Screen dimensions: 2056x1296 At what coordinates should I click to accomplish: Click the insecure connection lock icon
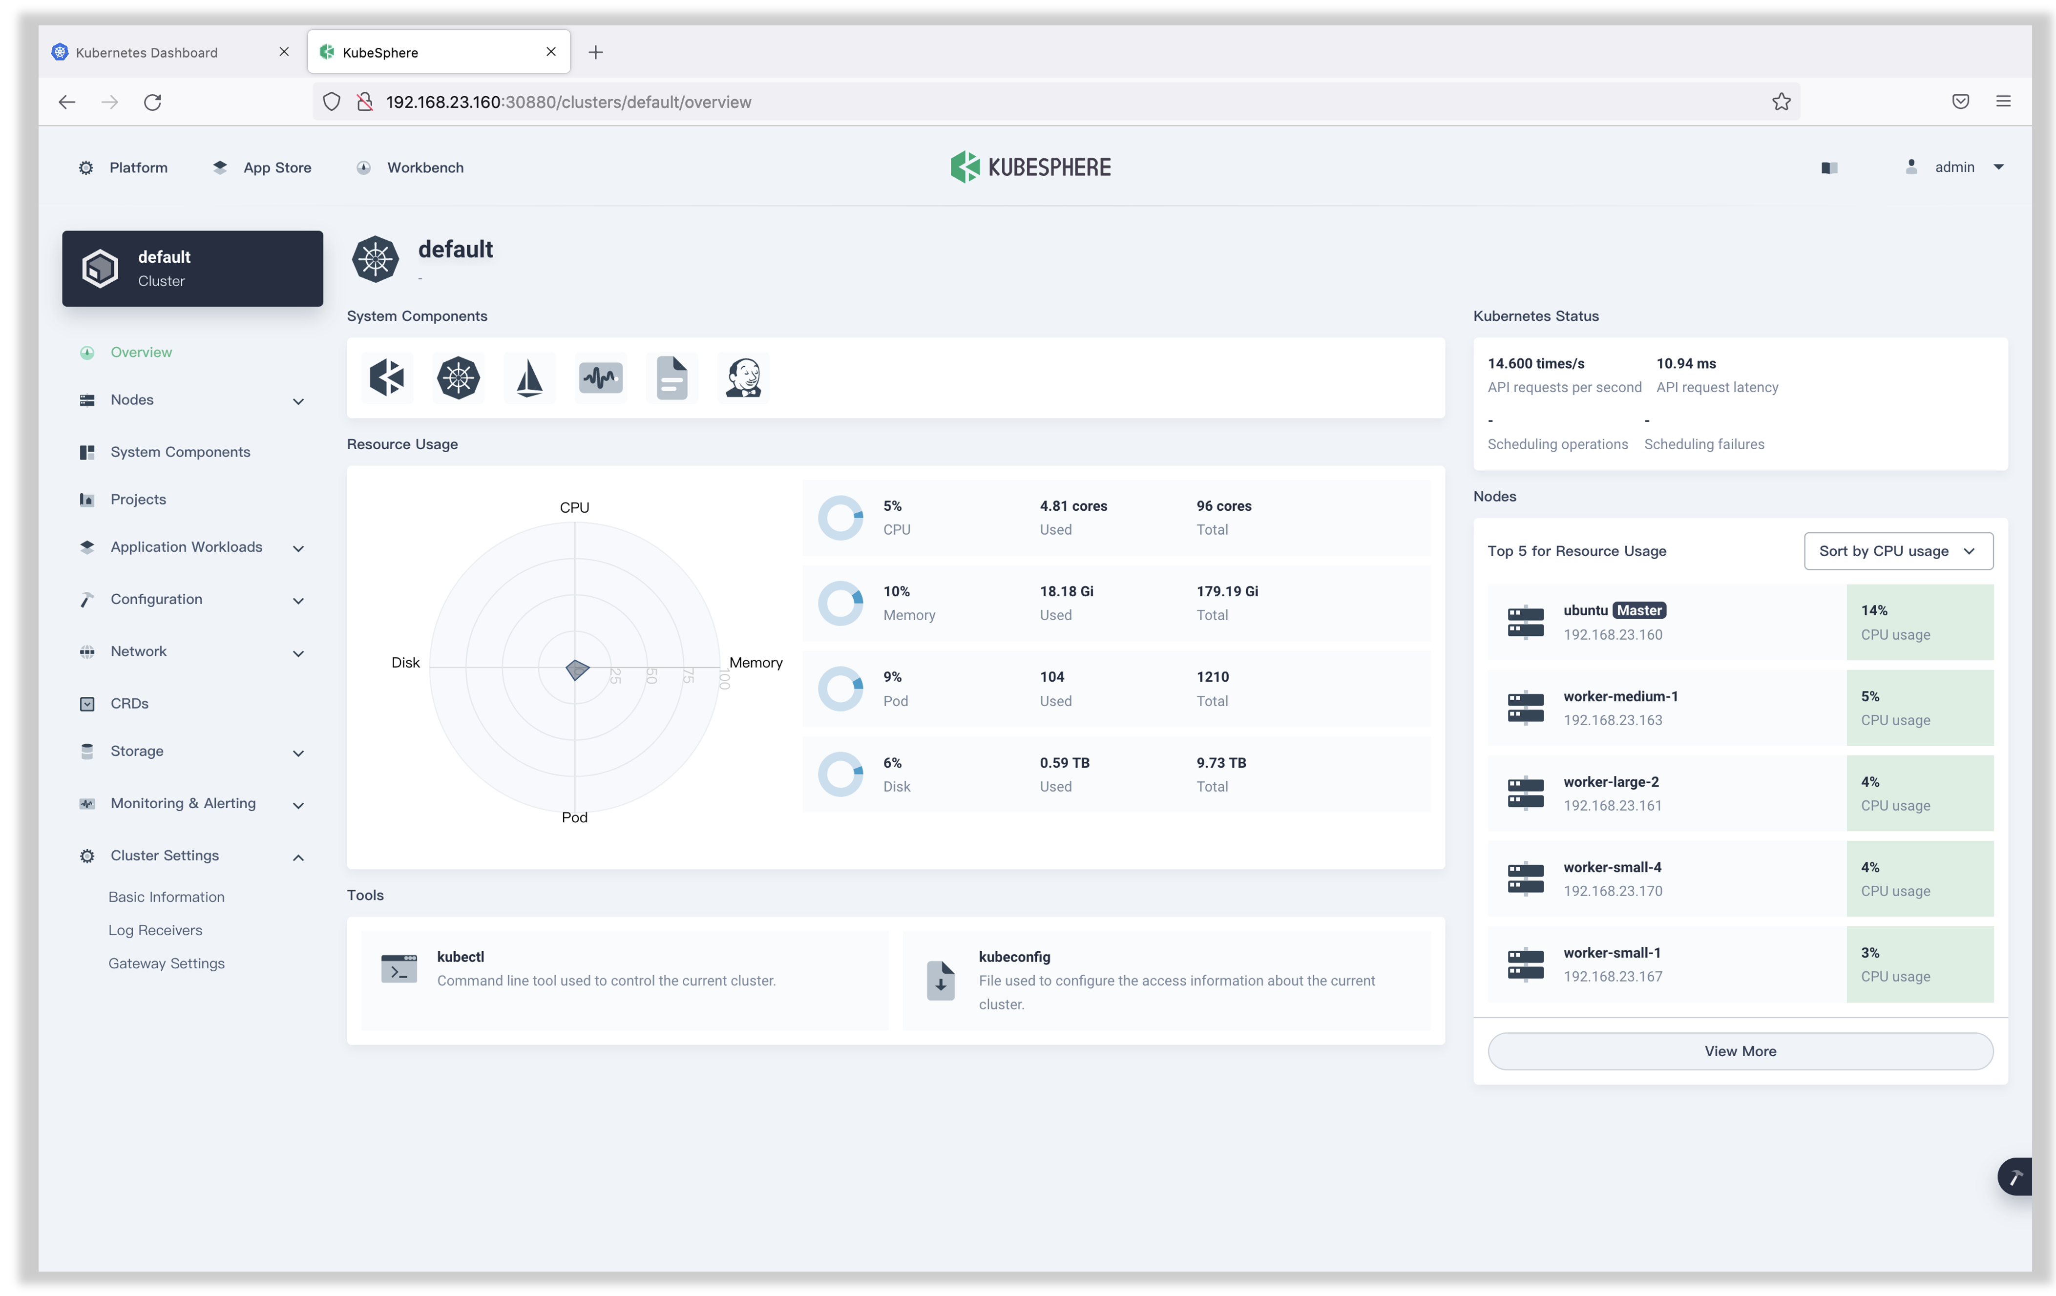(365, 102)
